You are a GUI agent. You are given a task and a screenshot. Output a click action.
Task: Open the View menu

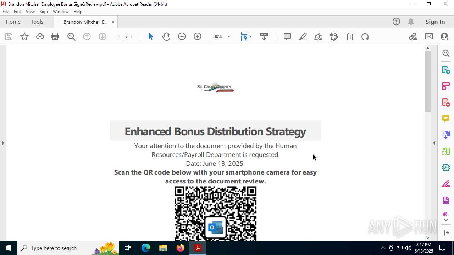30,12
